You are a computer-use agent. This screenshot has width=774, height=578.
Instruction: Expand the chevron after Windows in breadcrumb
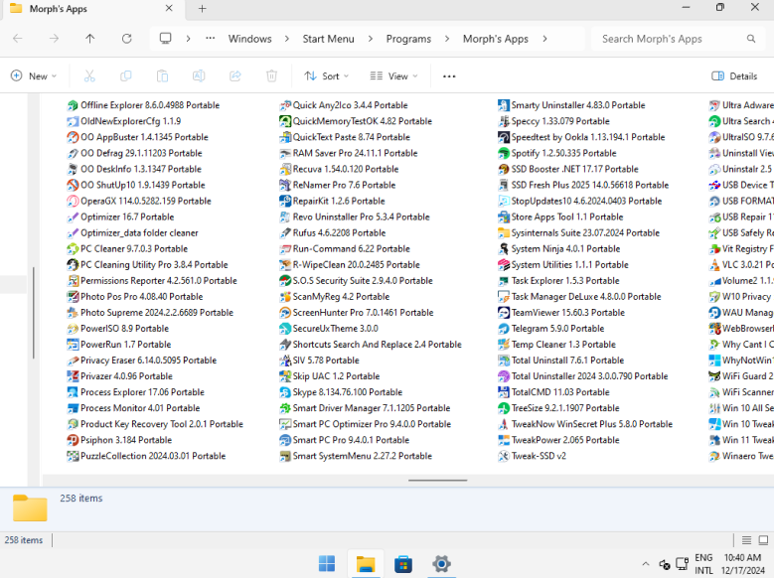(x=287, y=39)
